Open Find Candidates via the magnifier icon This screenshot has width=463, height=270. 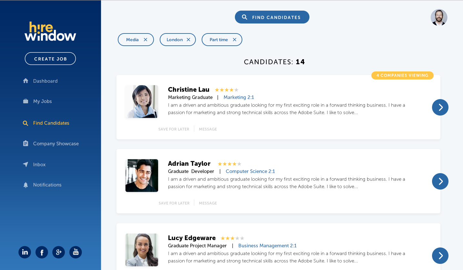(25, 123)
